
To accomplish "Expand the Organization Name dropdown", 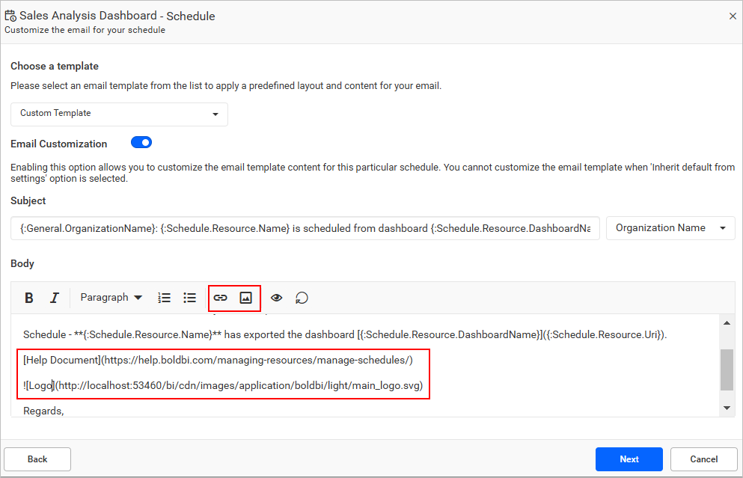I will (670, 228).
